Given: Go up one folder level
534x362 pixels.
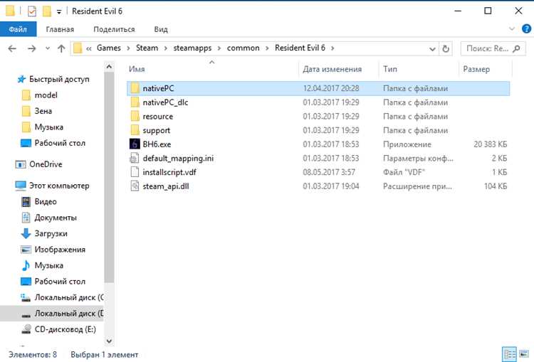Looking at the screenshot, I should click(61, 48).
